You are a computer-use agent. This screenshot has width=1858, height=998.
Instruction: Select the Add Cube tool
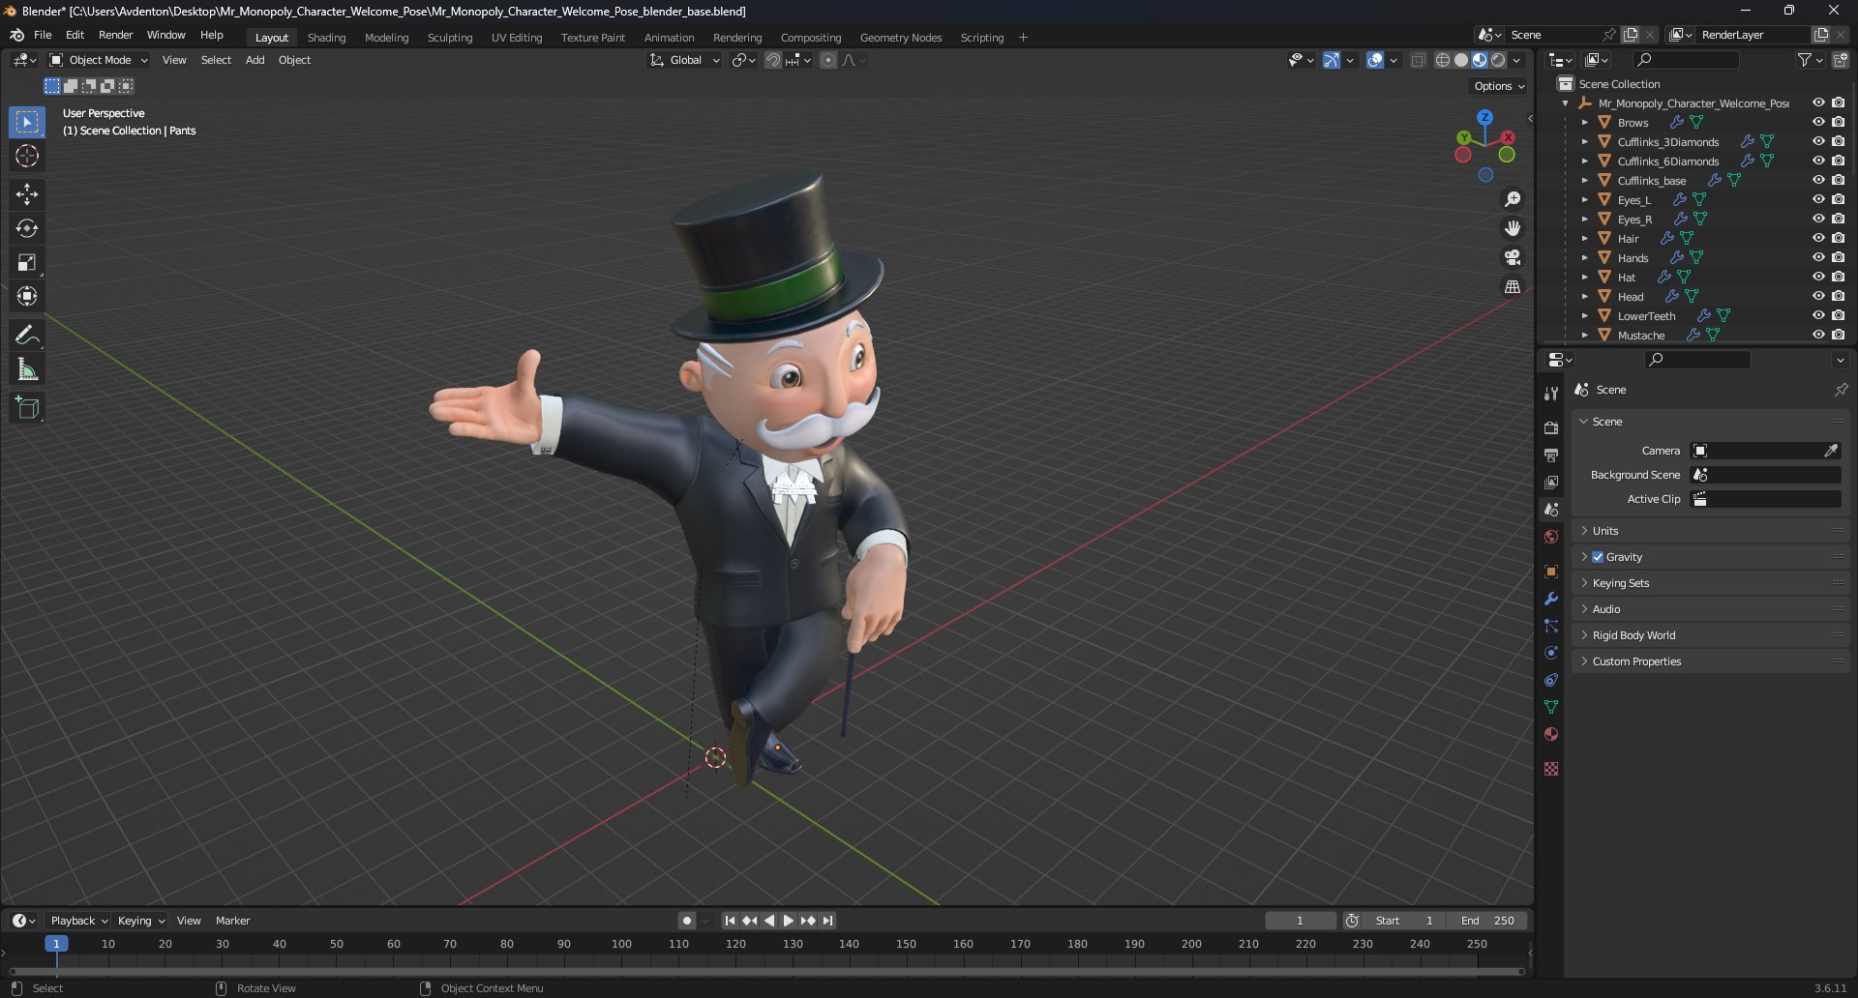[27, 408]
